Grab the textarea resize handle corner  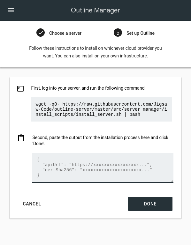[x=172, y=181]
